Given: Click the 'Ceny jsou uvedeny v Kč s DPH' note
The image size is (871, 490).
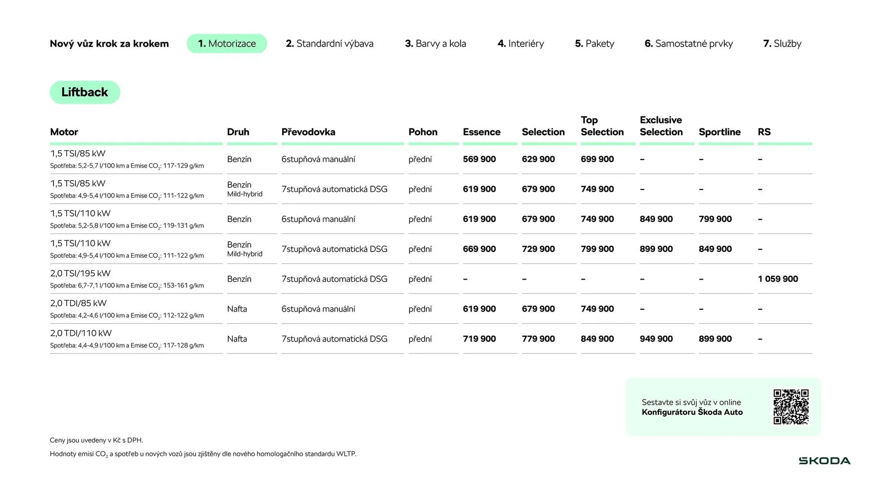Looking at the screenshot, I should click(97, 440).
